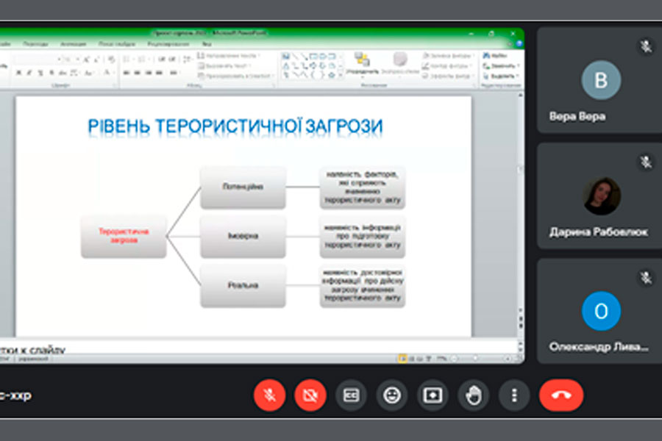Select the Вера Вера participant tile
Screen dimensions: 662x441
click(599, 80)
